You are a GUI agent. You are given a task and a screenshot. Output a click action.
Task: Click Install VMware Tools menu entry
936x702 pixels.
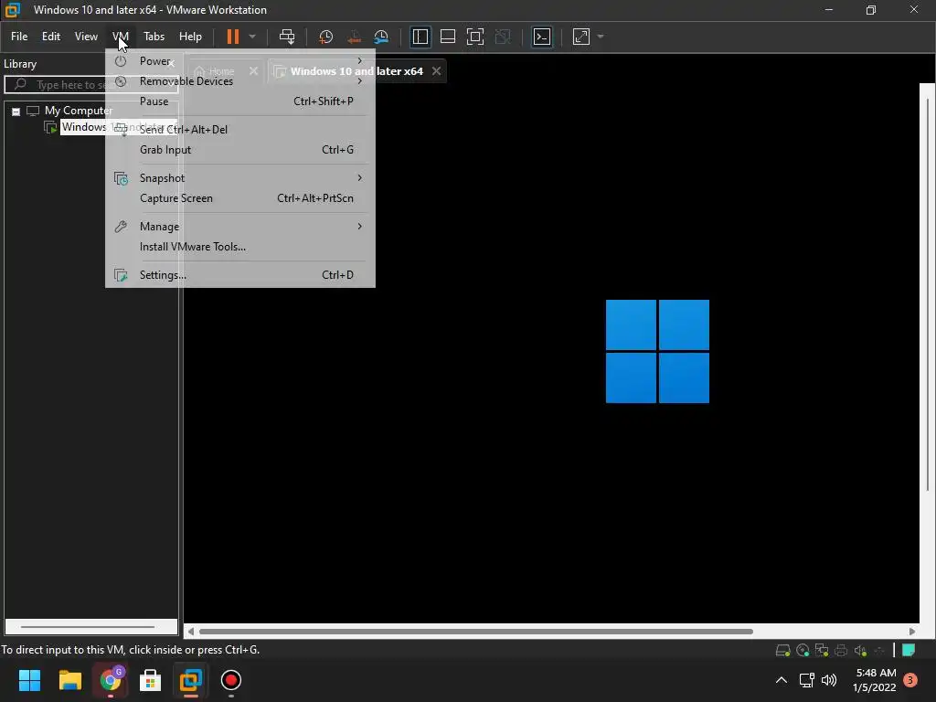point(240,247)
